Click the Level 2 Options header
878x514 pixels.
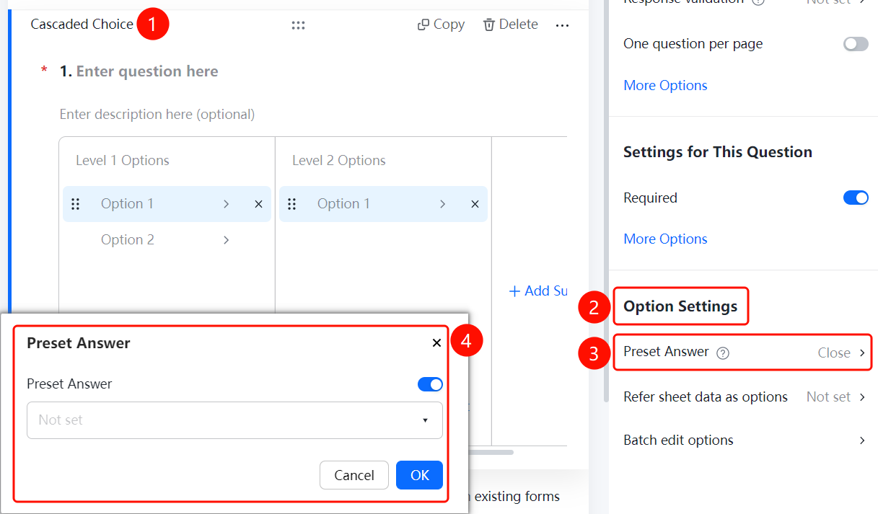339,161
